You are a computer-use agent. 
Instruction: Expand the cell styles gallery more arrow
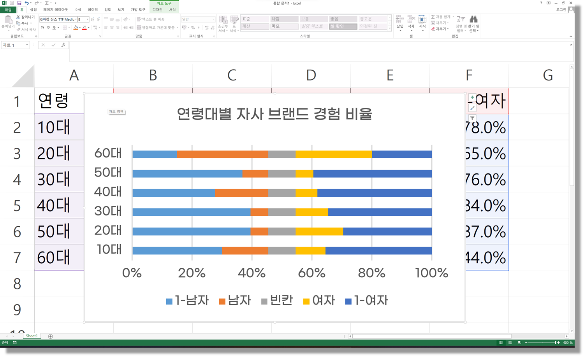(x=390, y=29)
